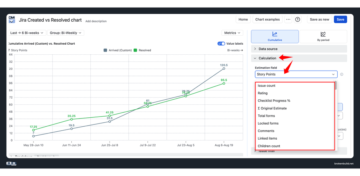
Task: Select Checklist Progress % option
Action: [294, 101]
